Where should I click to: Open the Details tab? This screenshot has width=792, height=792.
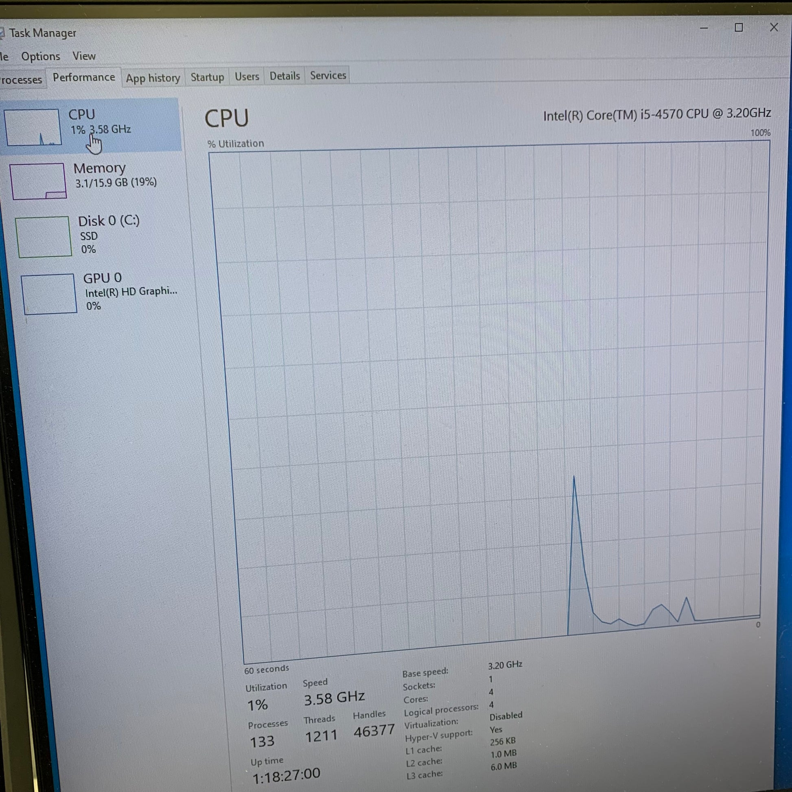click(284, 76)
